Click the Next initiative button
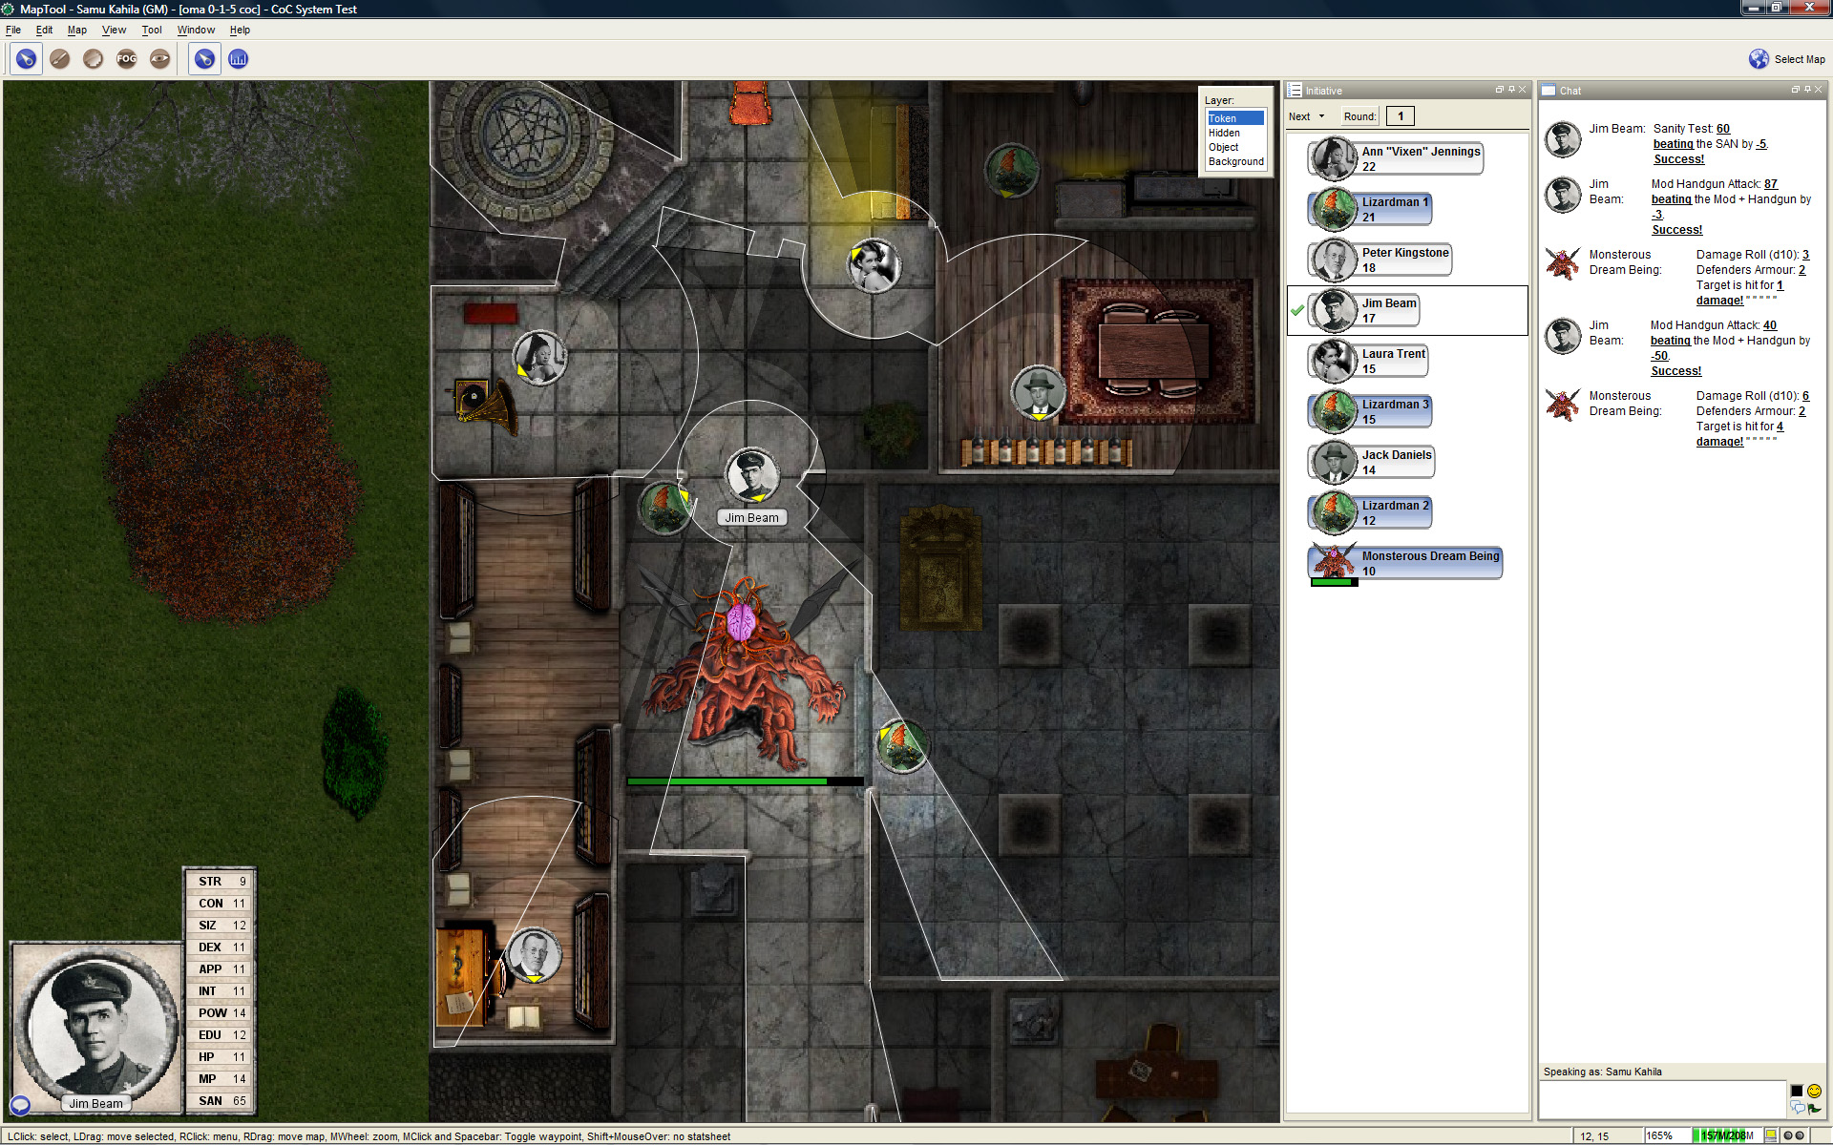 (1299, 116)
